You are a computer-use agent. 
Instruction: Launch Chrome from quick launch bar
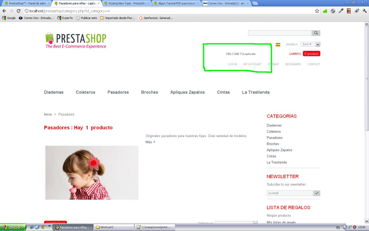43,227
